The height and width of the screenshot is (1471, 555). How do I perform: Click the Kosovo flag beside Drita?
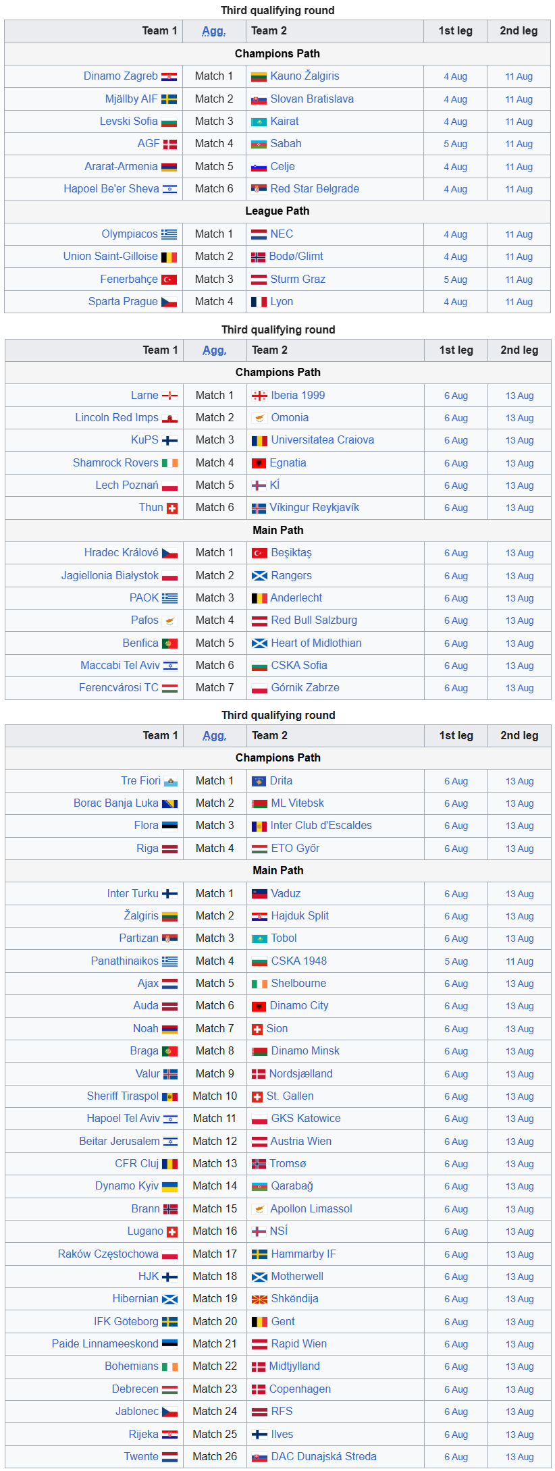(x=259, y=781)
